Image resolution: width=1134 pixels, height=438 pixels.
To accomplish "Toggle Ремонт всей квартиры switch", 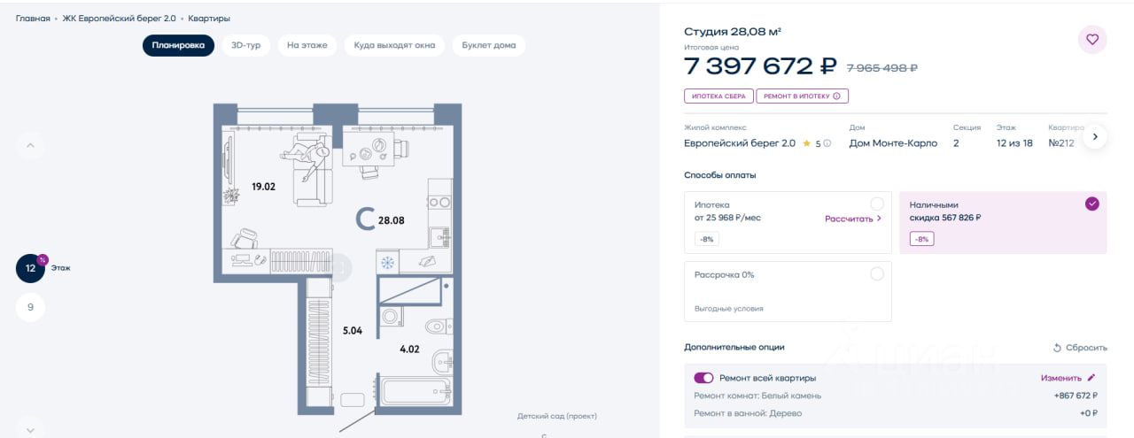I will point(704,378).
